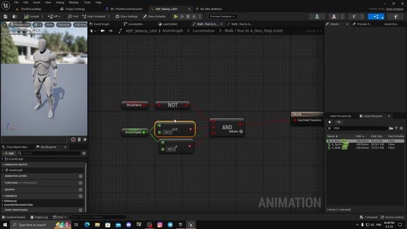407x229 pixels.
Task: Open the File menu
Action: pyautogui.click(x=16, y=3)
